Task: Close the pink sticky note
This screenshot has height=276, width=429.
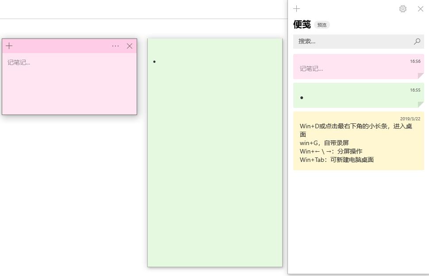Action: 129,46
